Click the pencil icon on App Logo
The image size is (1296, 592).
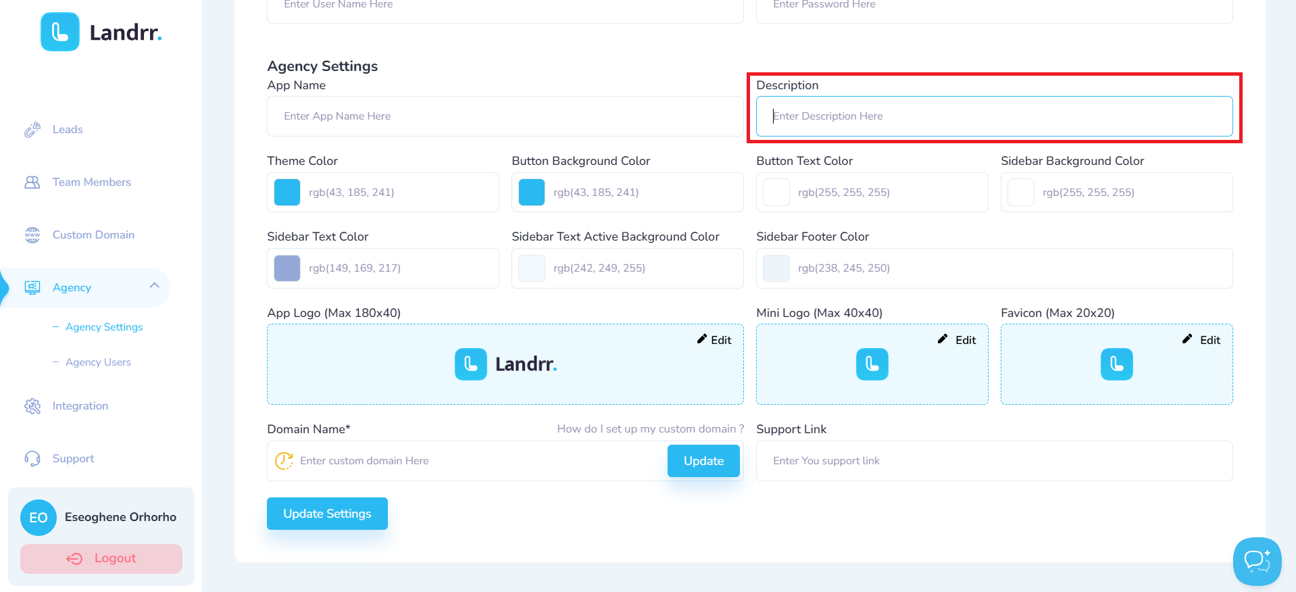702,339
